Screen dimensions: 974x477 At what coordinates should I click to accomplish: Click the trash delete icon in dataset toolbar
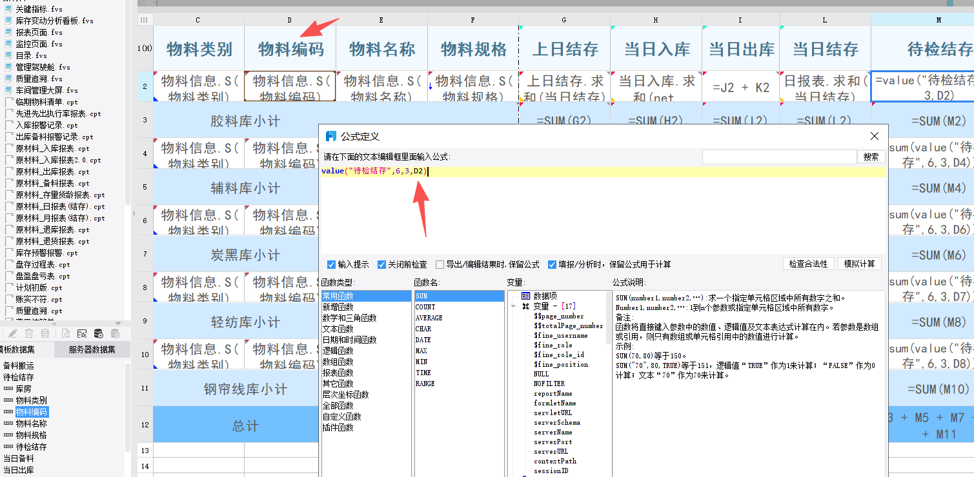click(x=29, y=333)
